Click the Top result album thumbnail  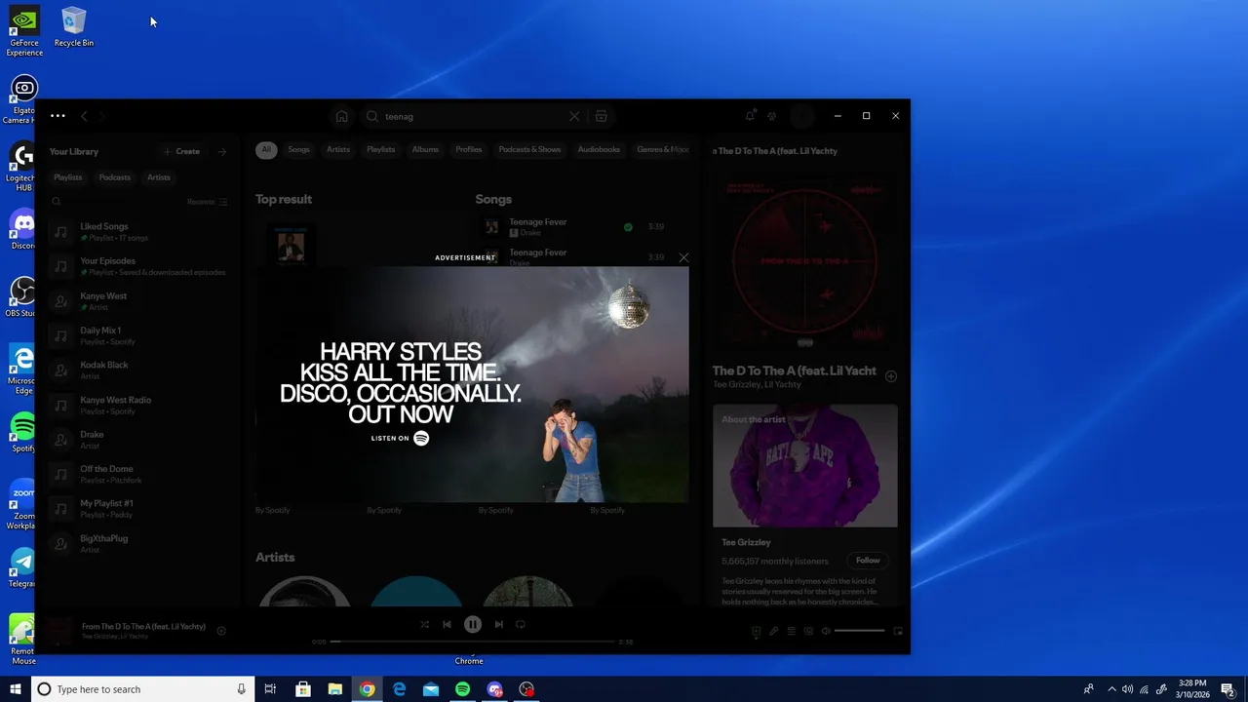291,244
